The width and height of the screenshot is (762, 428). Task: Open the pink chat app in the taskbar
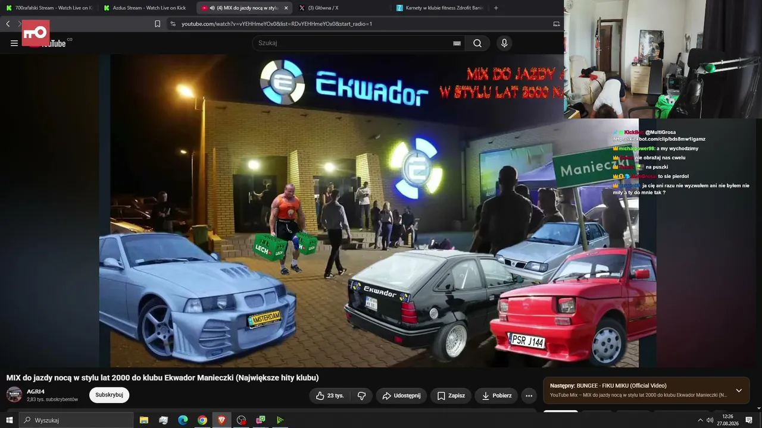[261, 420]
